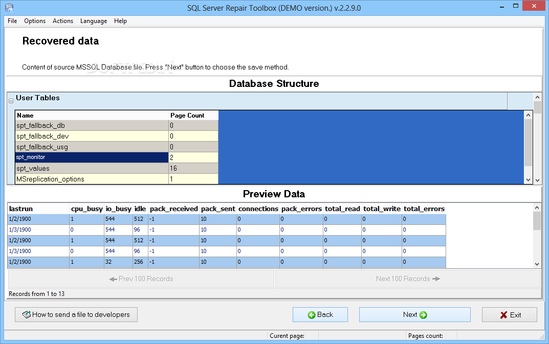The height and width of the screenshot is (344, 549).
Task: Click the cpu_busy column header
Action: (x=86, y=209)
